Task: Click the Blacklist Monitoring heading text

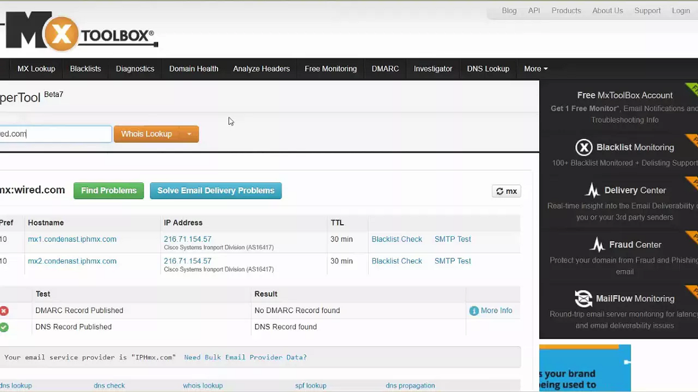Action: pyautogui.click(x=635, y=148)
